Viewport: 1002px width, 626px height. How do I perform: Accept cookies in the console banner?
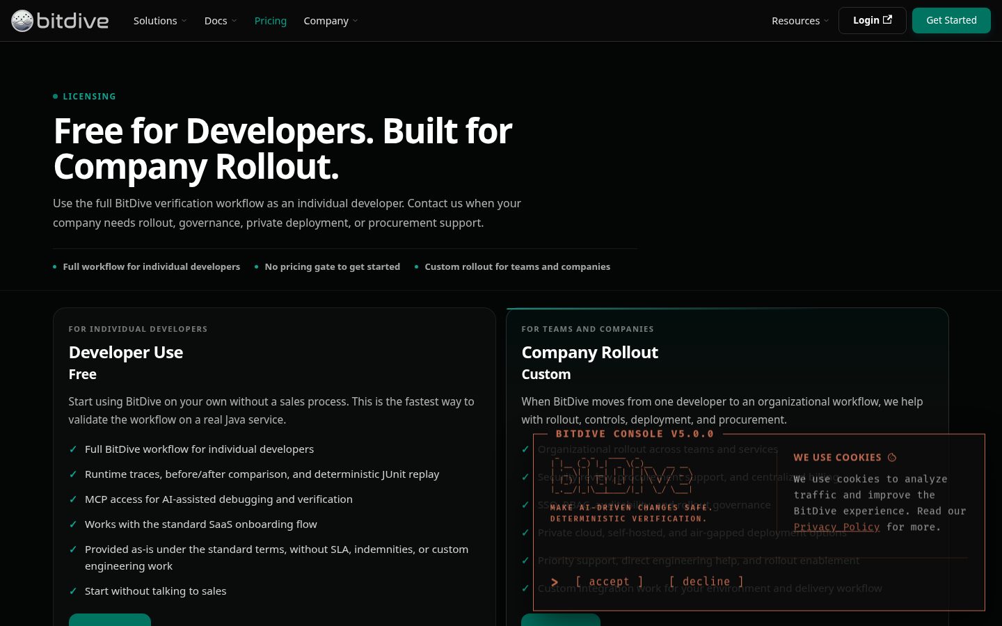pos(609,581)
